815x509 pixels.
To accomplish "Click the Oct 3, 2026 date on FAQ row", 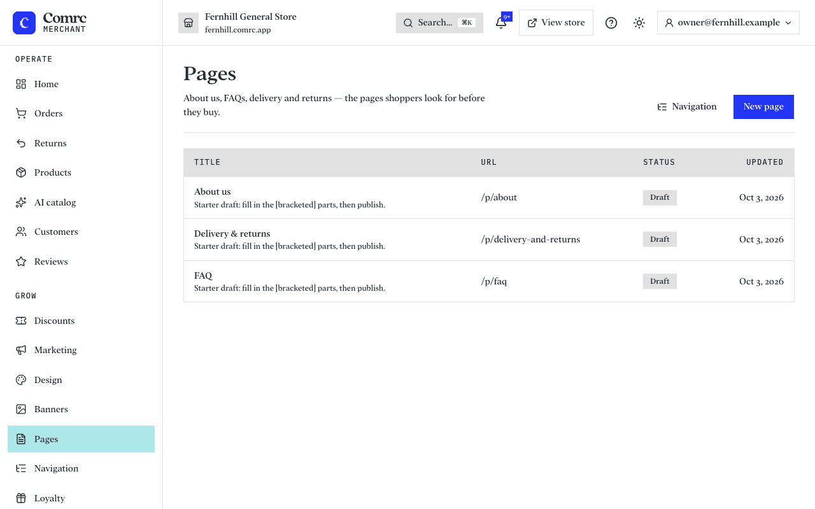I will pyautogui.click(x=762, y=281).
